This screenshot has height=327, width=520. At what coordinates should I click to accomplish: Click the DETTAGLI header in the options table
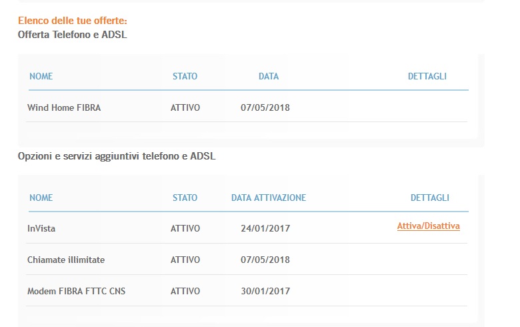click(x=429, y=198)
